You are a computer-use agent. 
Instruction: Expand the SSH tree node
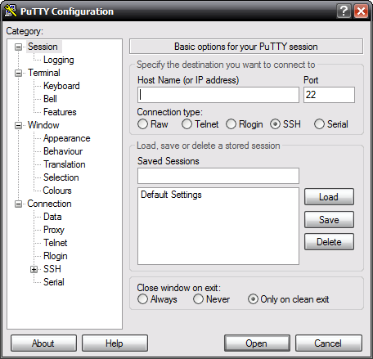[34, 269]
